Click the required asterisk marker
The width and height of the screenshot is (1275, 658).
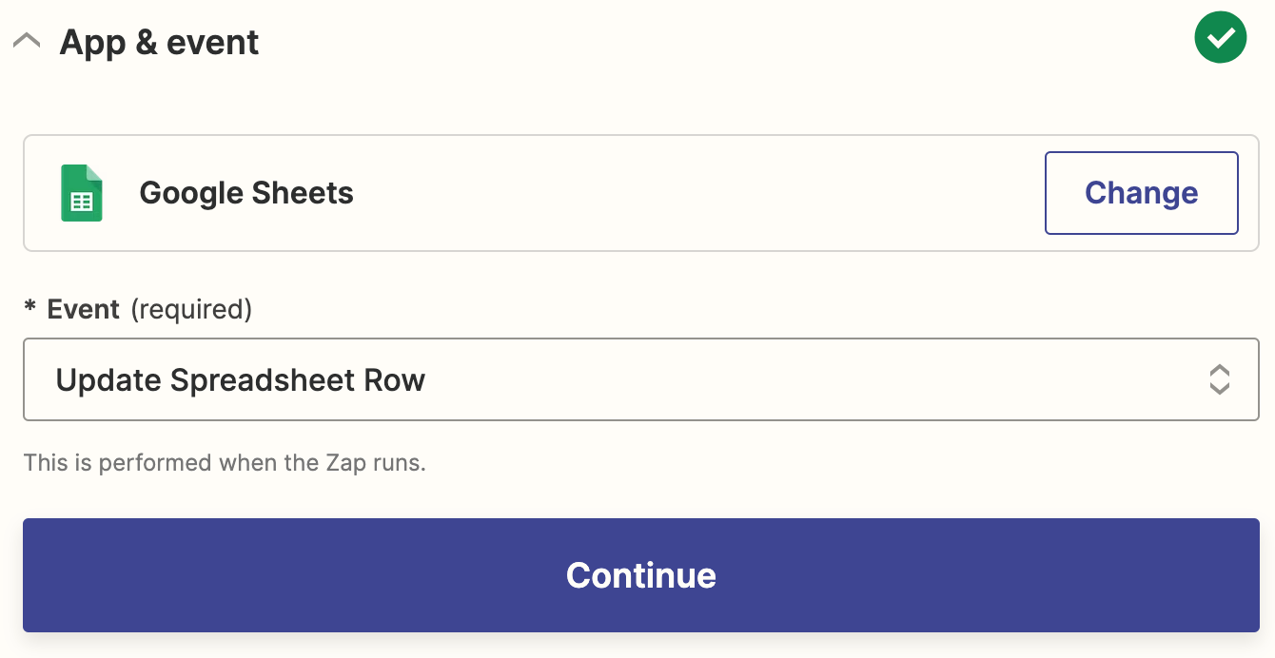tap(30, 309)
